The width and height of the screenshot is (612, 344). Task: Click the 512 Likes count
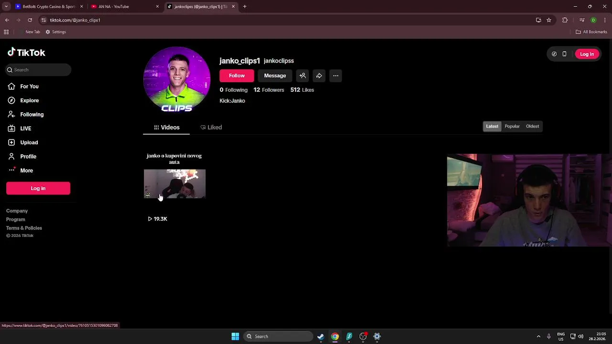click(x=302, y=90)
